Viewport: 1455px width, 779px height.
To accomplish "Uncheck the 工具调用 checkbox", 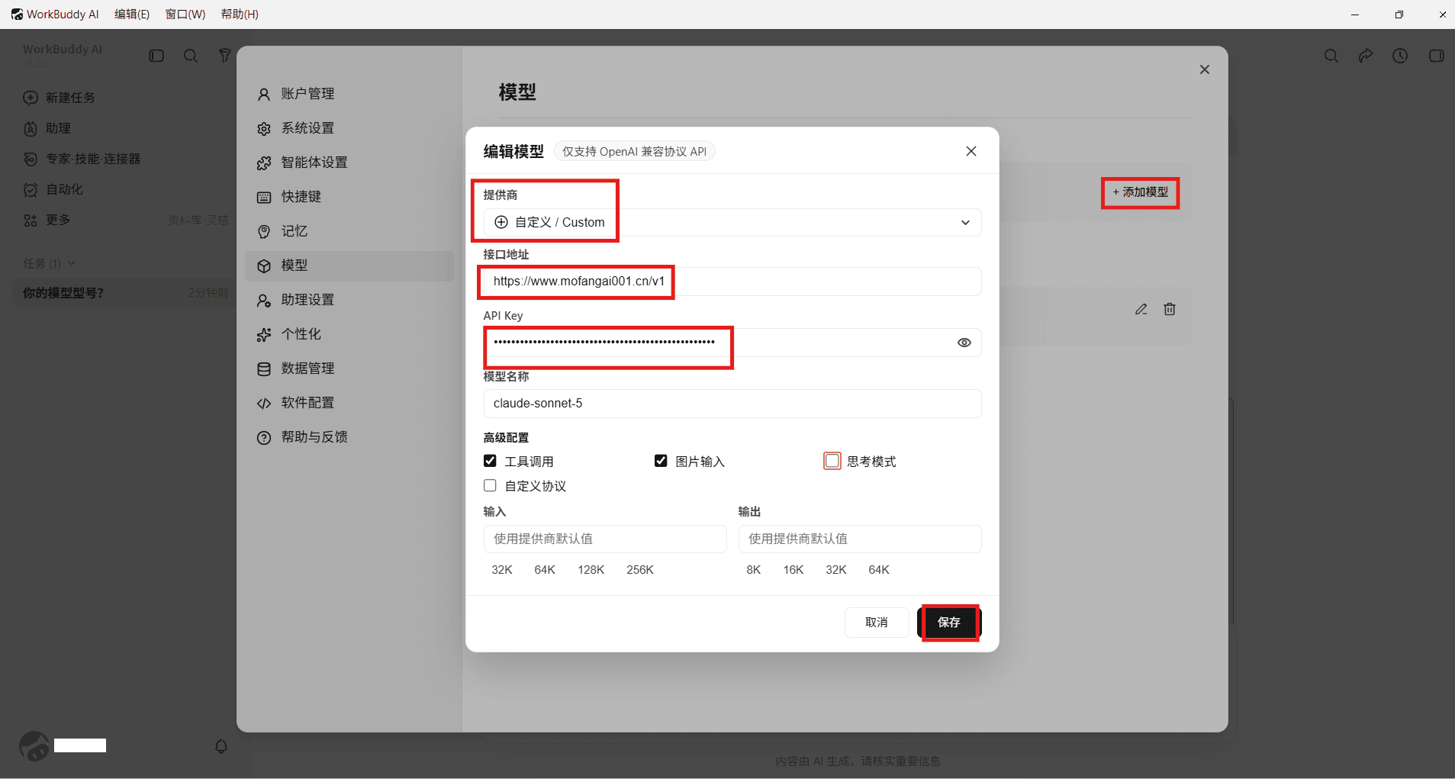I will 490,461.
